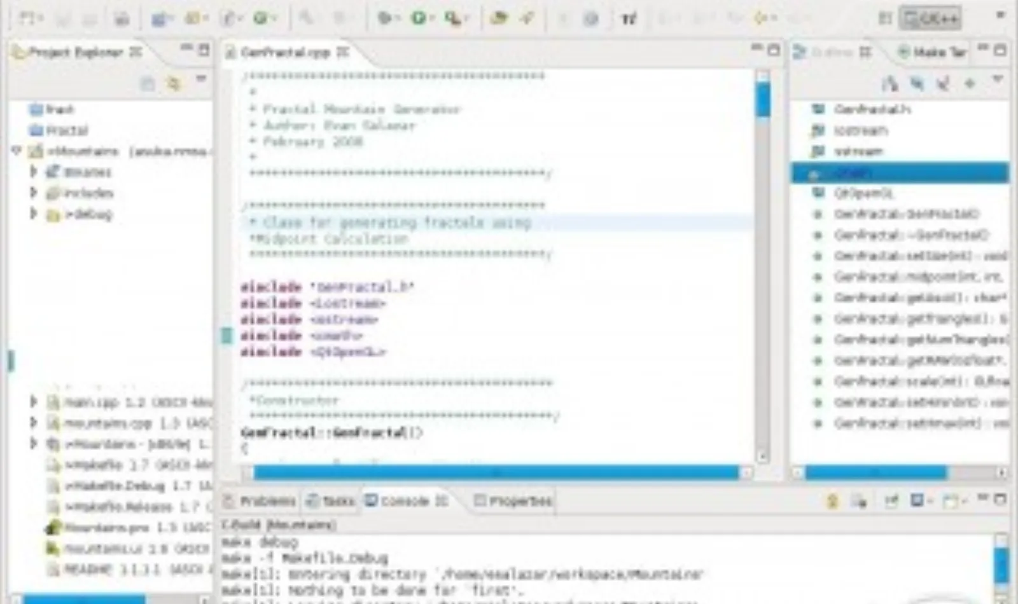Click the Toggle Mark Occurrences toolbar icon
This screenshot has width=1018, height=604.
(x=629, y=18)
